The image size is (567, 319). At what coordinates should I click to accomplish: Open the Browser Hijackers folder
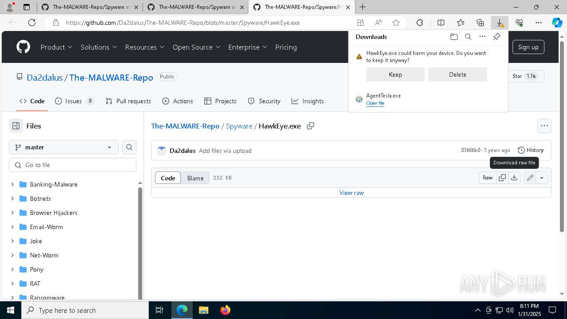(54, 213)
